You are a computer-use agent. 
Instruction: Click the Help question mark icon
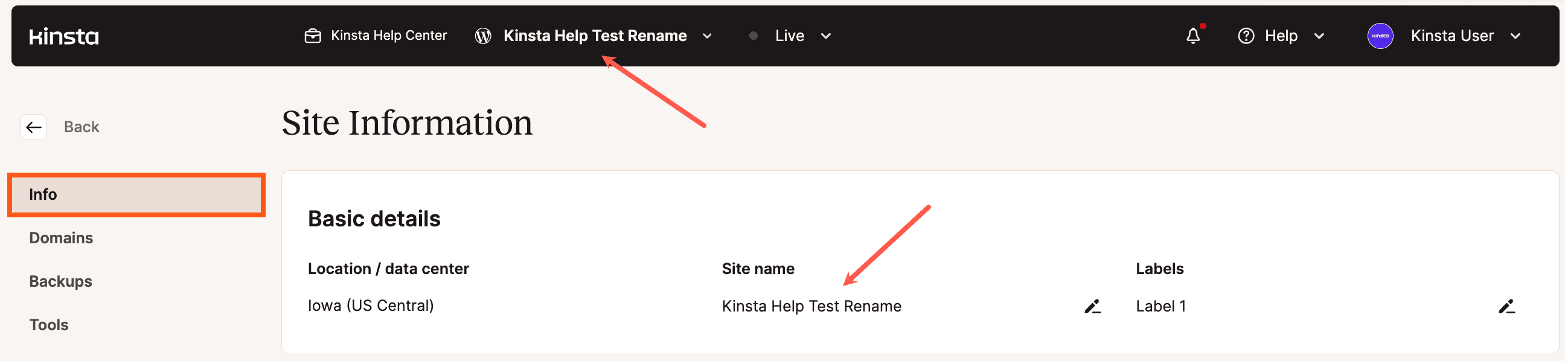[x=1246, y=36]
